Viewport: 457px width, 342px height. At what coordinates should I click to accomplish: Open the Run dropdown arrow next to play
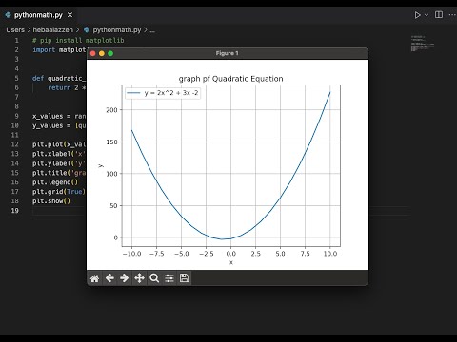tap(427, 15)
